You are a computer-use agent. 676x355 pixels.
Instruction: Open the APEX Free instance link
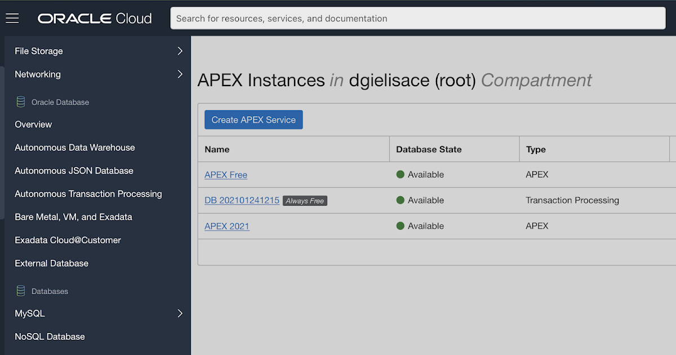(x=226, y=175)
